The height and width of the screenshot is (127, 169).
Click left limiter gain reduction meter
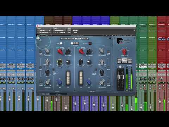click(68, 78)
